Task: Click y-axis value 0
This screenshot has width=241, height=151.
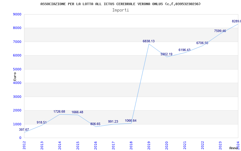Action: pyautogui.click(x=20, y=138)
